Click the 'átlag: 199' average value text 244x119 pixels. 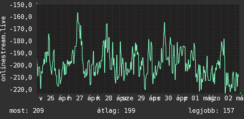click(116, 111)
